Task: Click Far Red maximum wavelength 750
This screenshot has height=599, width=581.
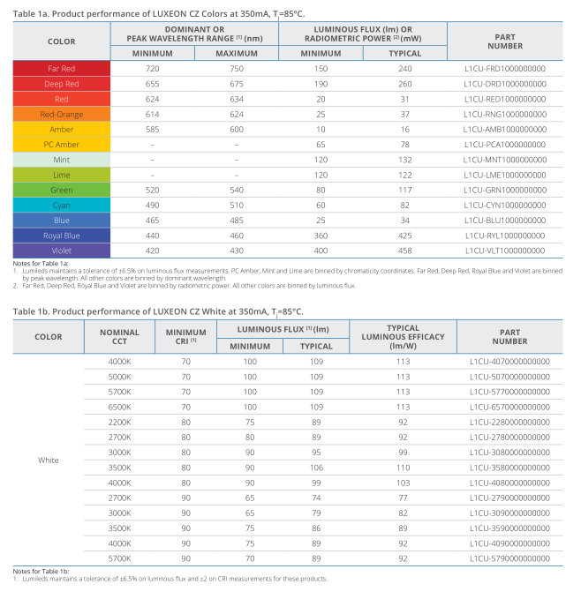Action: [x=237, y=69]
